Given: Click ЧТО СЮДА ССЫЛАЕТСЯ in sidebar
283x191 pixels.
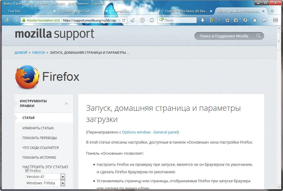Looking at the screenshot, I should click(x=40, y=148).
